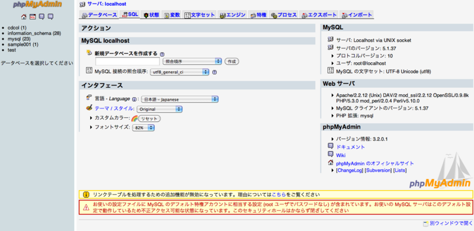
Task: Click the help icon beside 新規データベースを作成する
Action: tap(162, 54)
